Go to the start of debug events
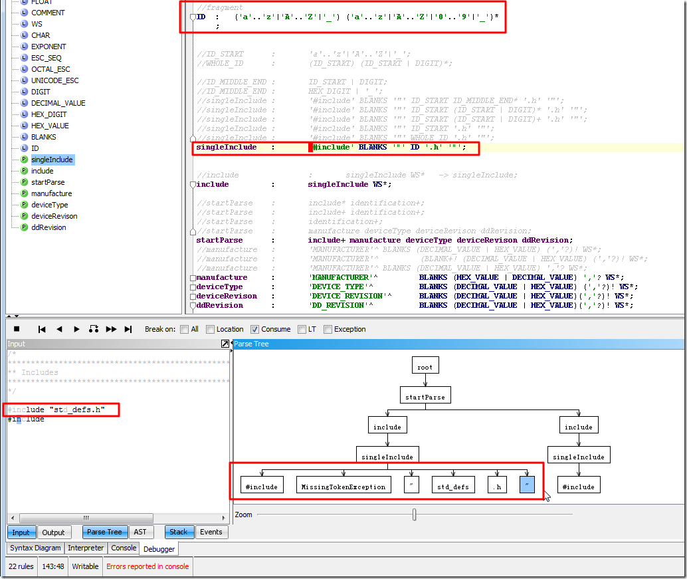This screenshot has width=687, height=579. coord(42,329)
